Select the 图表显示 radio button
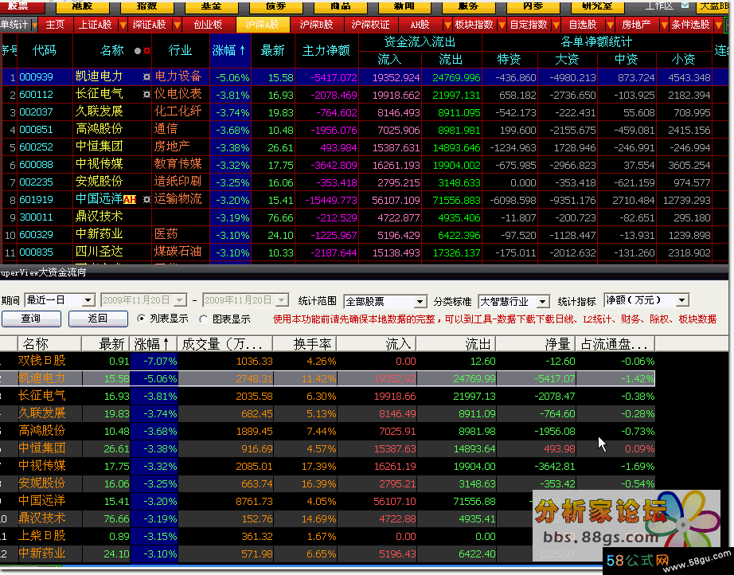 (x=203, y=319)
